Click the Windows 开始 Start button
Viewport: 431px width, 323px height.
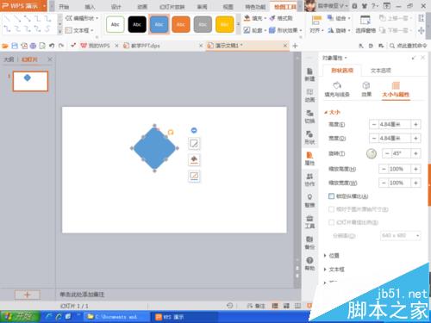coord(20,317)
